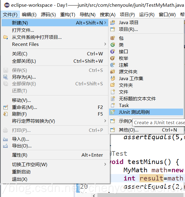Expand the 新建(N) submenu arrow
This screenshot has width=185, height=197.
[105, 23]
